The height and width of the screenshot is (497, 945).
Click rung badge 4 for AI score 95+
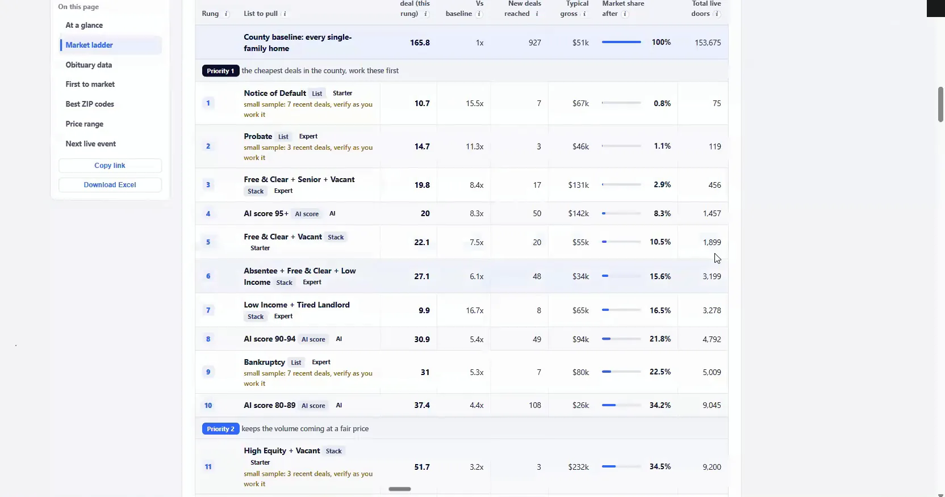coord(208,214)
